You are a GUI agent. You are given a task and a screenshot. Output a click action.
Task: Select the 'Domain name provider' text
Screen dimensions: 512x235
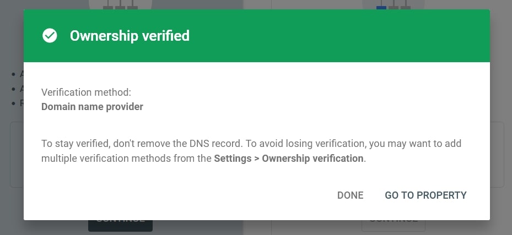tap(92, 107)
